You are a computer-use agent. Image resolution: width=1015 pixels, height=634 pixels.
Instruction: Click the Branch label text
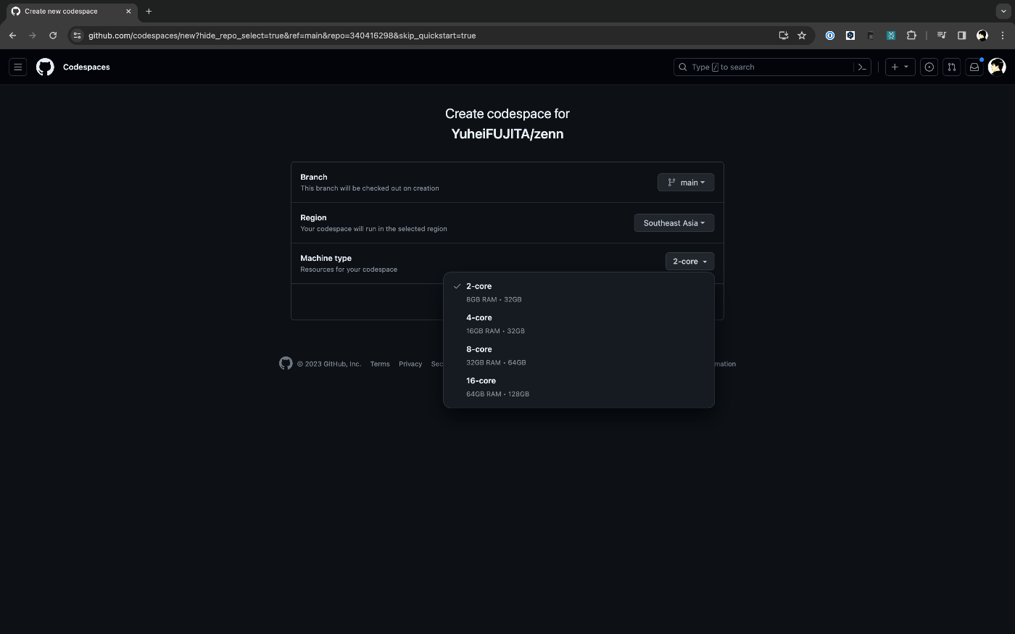point(314,177)
